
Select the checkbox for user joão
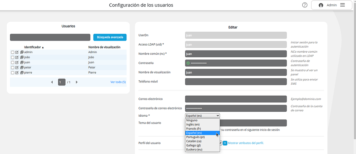13,57
